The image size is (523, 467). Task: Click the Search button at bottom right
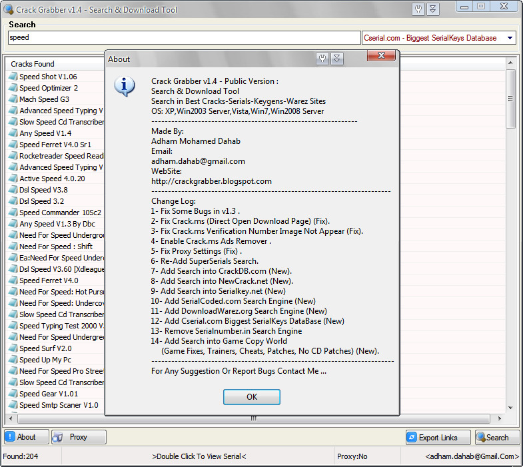click(497, 437)
